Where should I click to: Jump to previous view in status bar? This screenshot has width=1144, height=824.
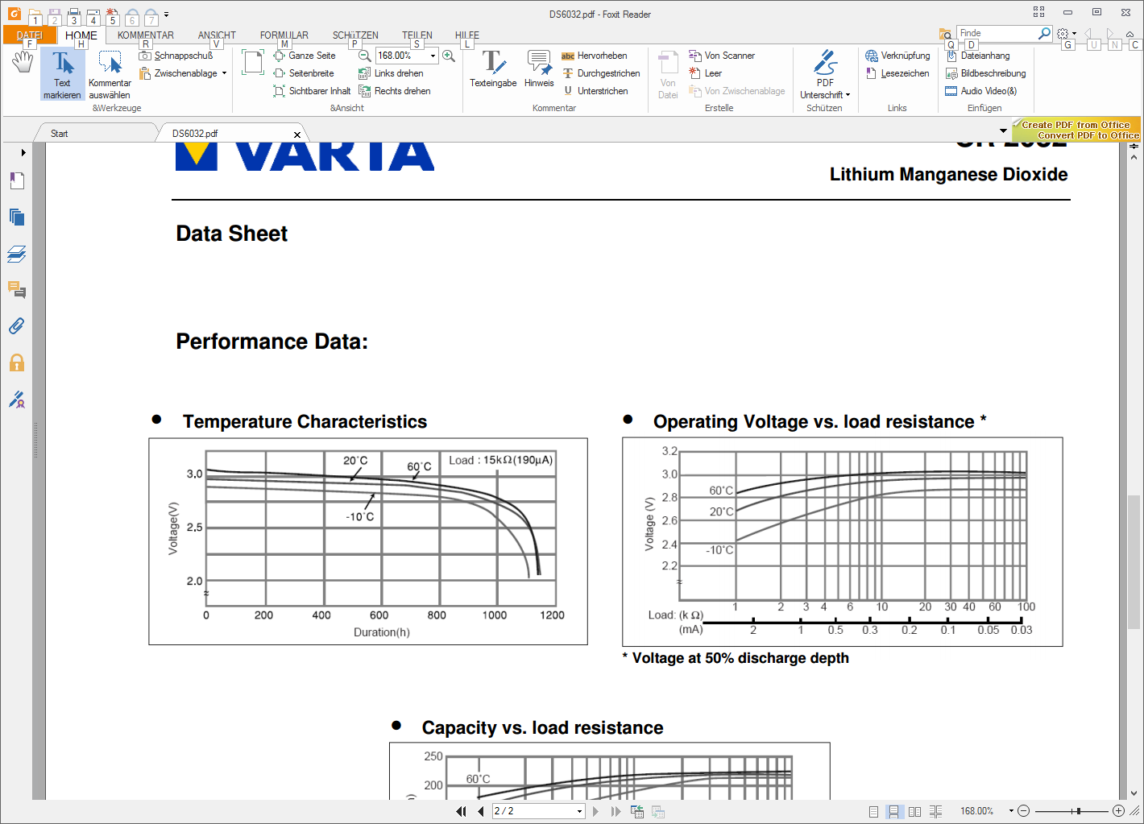[x=637, y=811]
